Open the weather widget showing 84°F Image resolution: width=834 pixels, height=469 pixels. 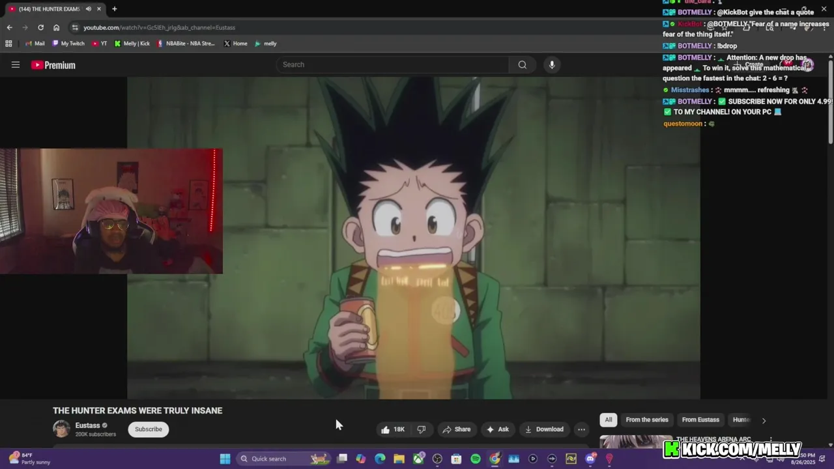pos(29,459)
